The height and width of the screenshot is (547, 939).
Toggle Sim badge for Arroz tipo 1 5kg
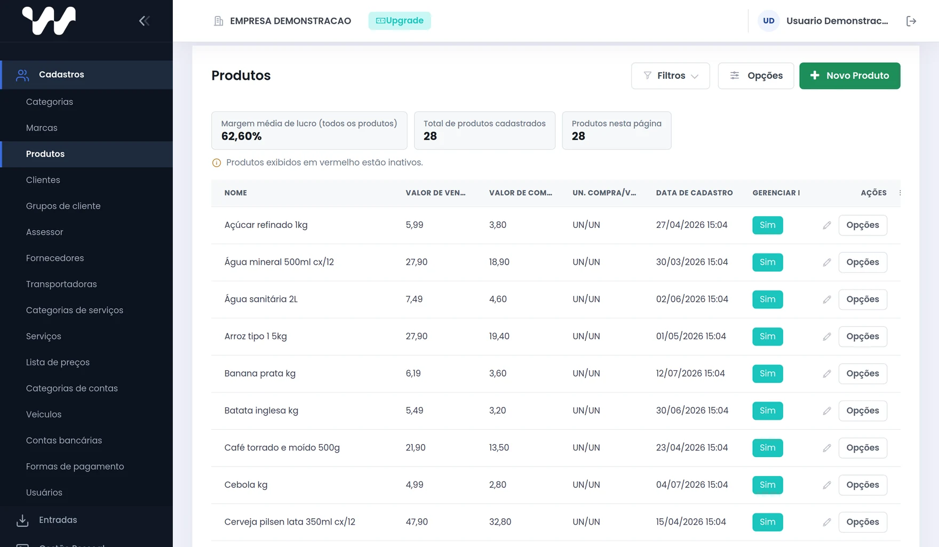pyautogui.click(x=768, y=337)
